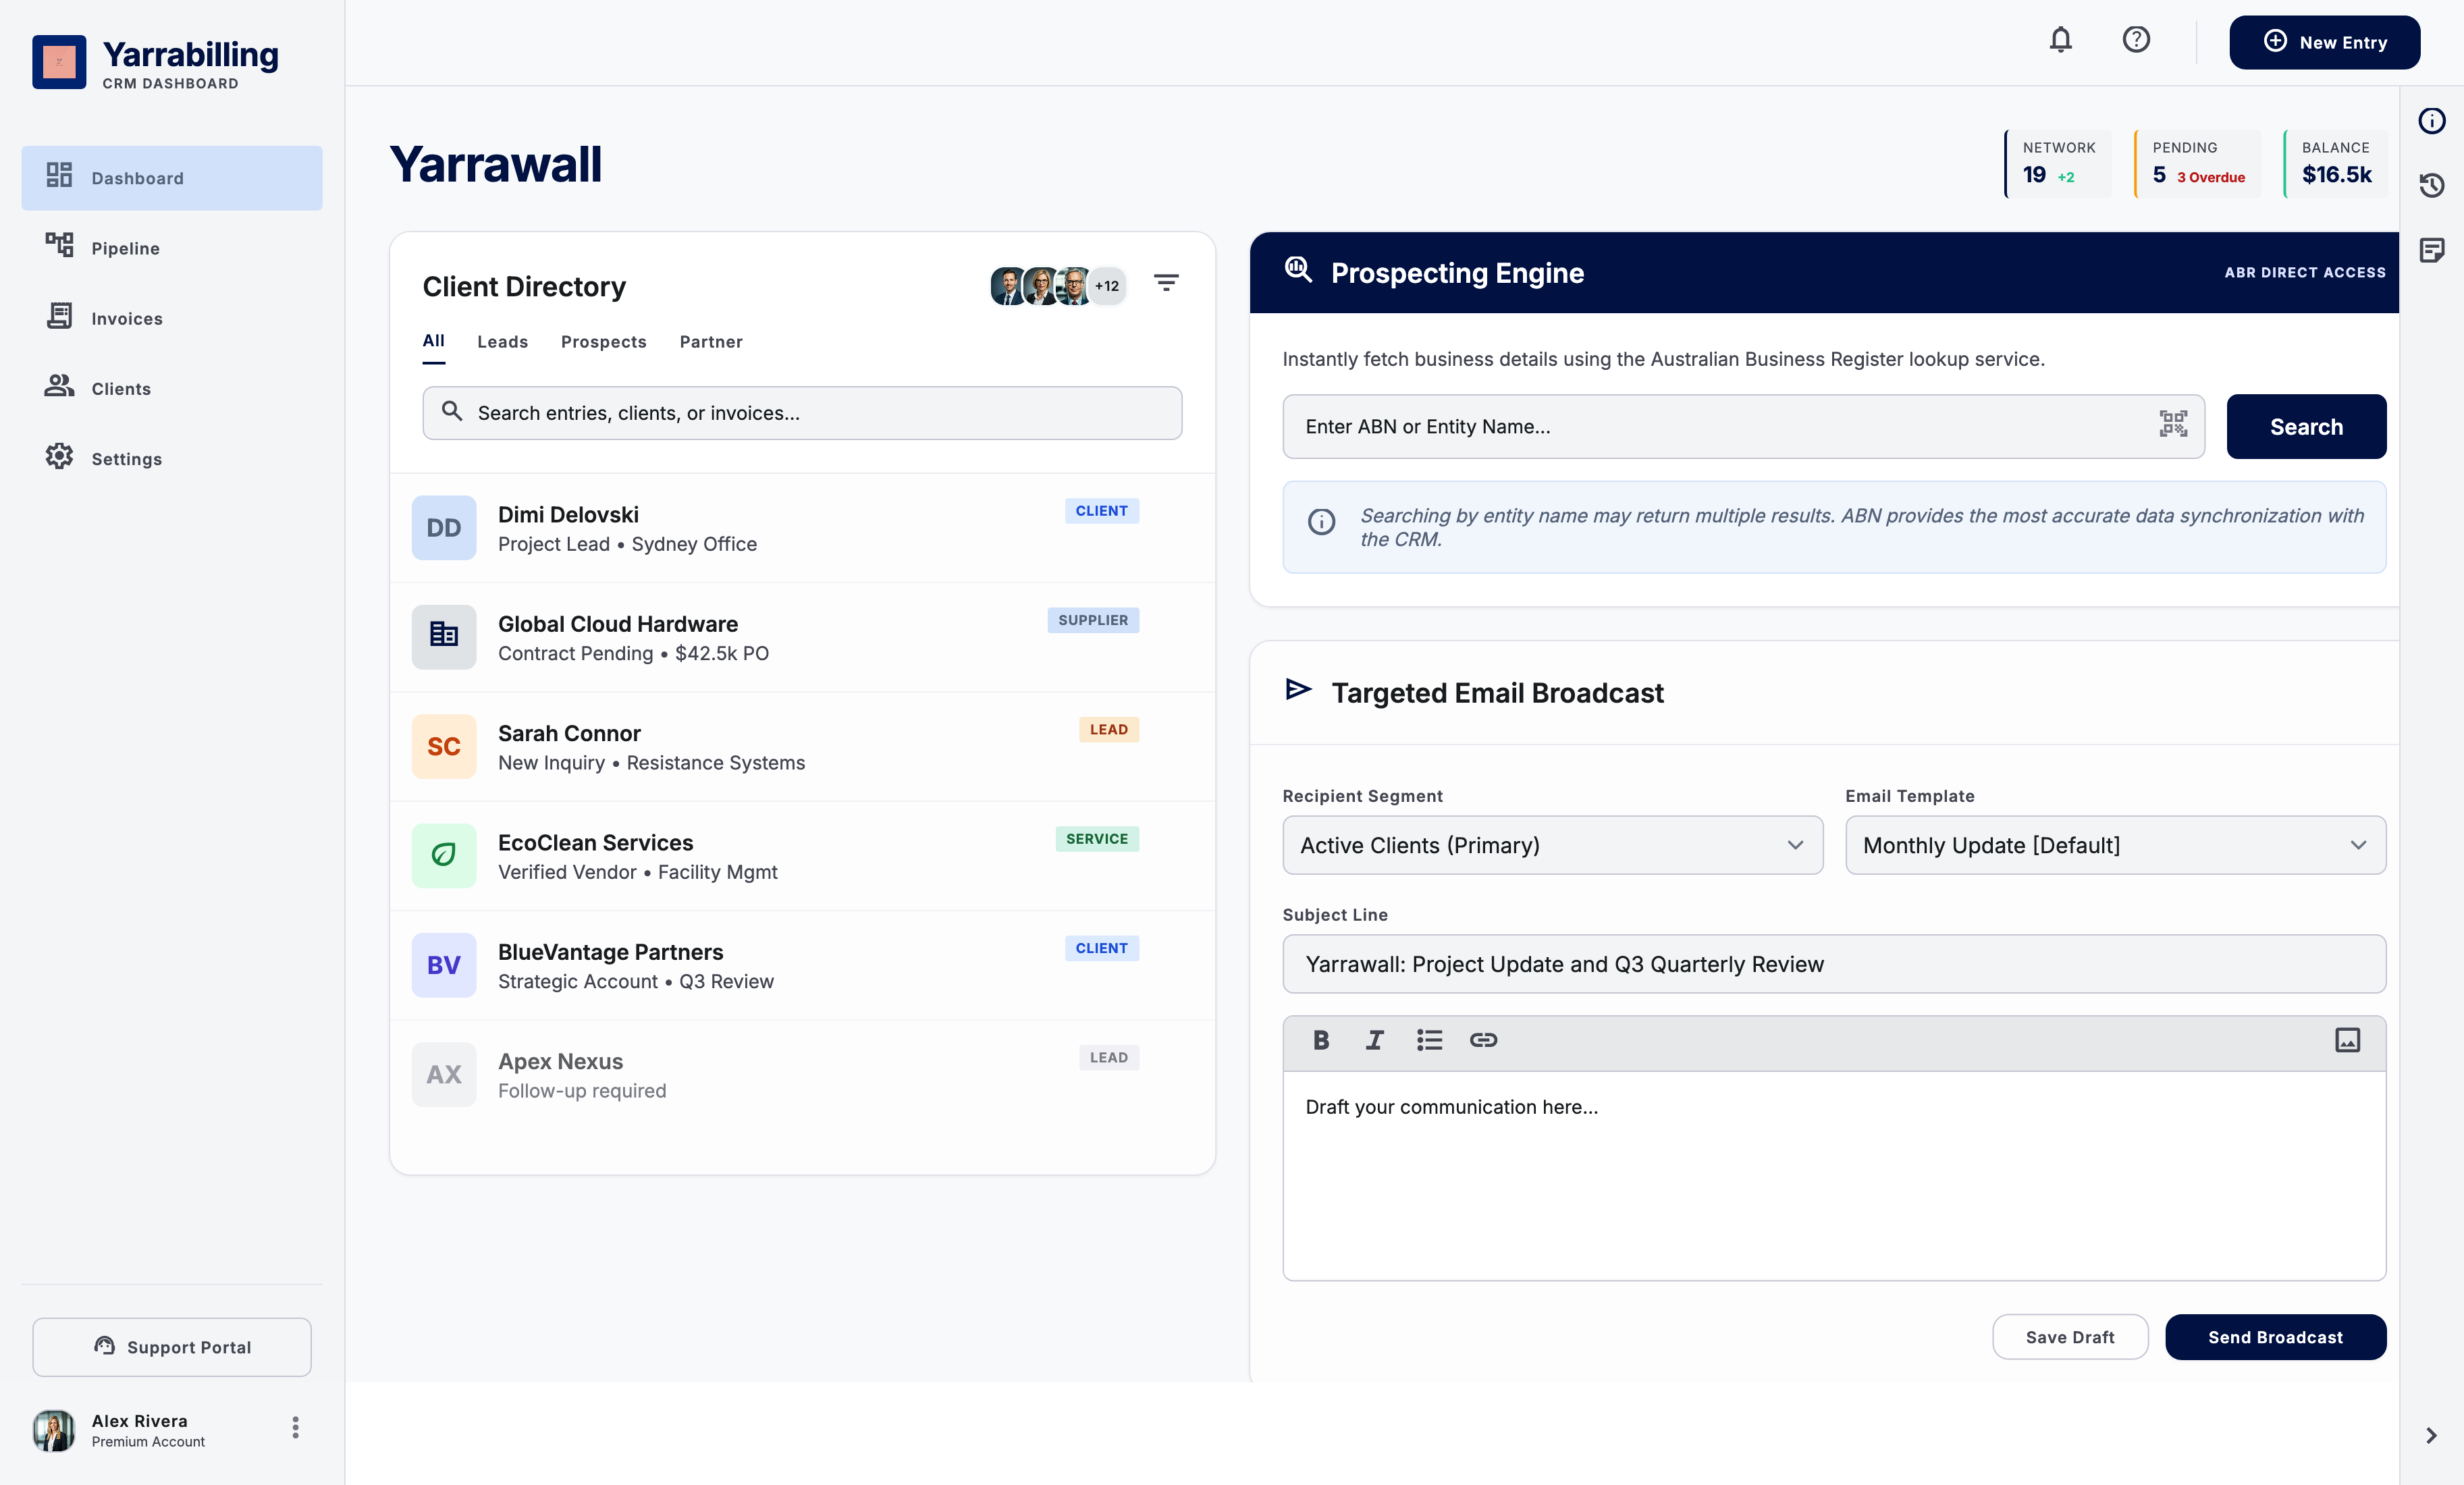Open the info panel icon on right rail
Image resolution: width=2464 pixels, height=1485 pixels.
(x=2431, y=121)
